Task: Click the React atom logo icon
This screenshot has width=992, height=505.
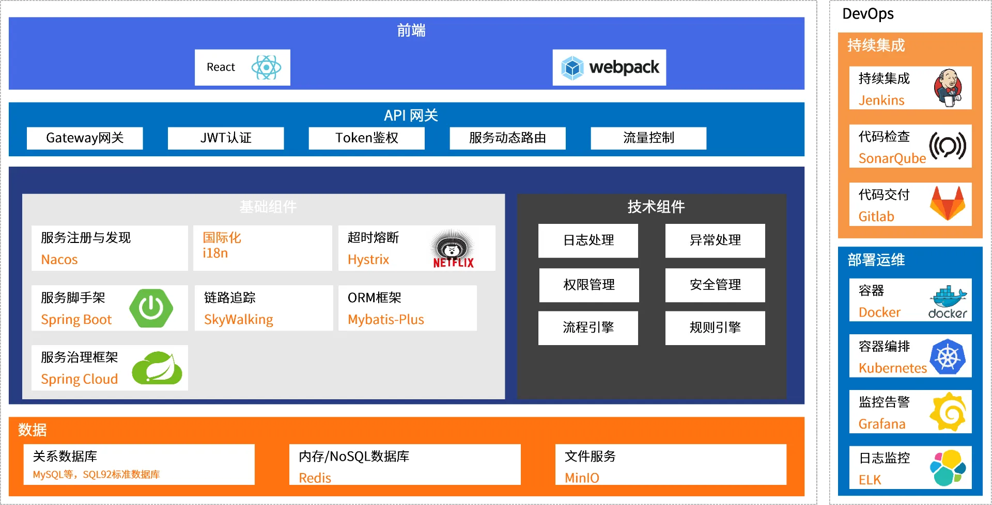Action: click(266, 68)
